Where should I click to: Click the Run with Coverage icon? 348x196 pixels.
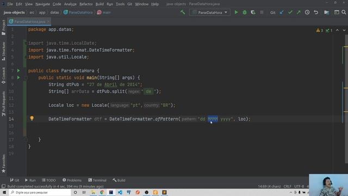253,13
